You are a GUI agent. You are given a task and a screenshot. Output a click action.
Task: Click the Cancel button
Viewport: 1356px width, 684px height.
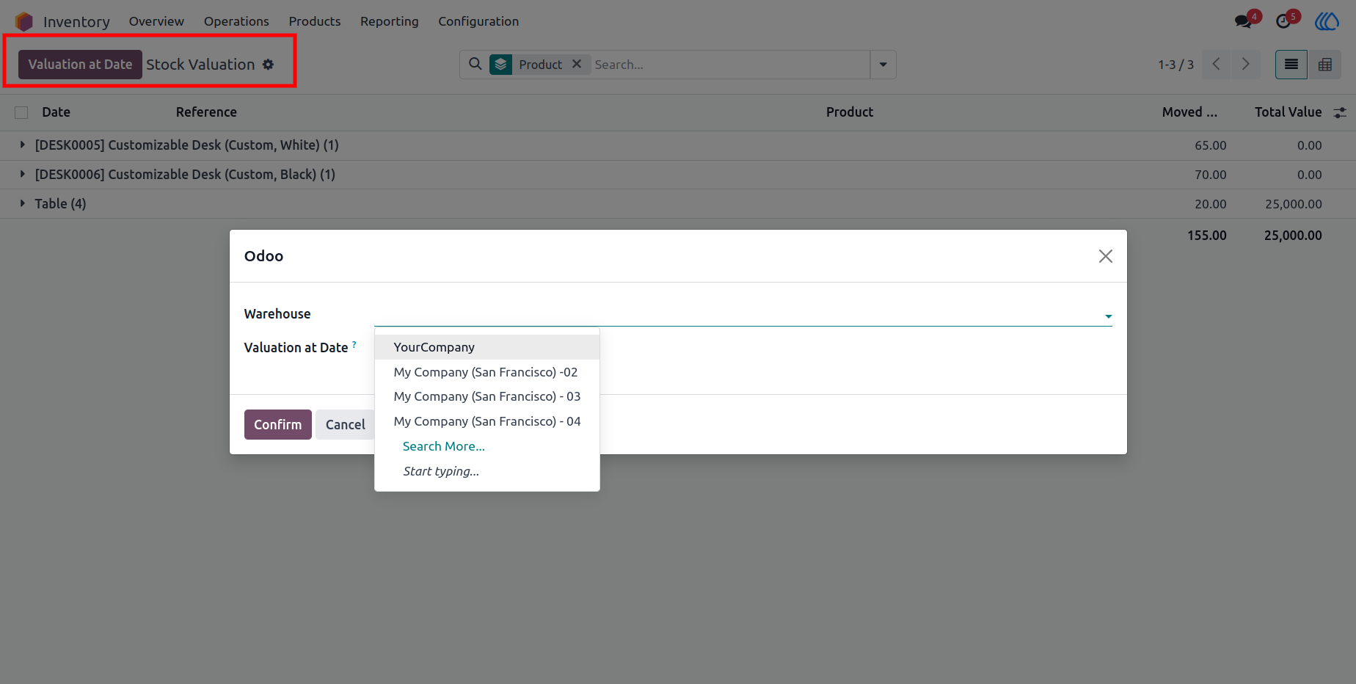pos(346,424)
